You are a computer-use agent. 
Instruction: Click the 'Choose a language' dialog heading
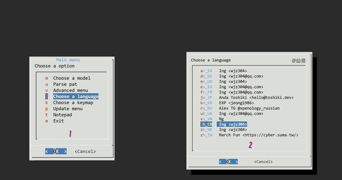pos(210,60)
